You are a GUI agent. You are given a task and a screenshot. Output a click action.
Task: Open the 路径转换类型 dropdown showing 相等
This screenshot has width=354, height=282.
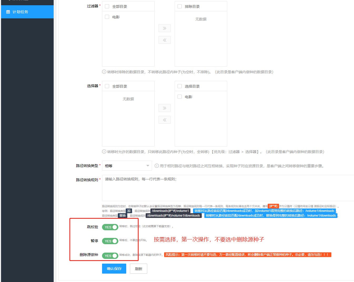pyautogui.click(x=127, y=166)
